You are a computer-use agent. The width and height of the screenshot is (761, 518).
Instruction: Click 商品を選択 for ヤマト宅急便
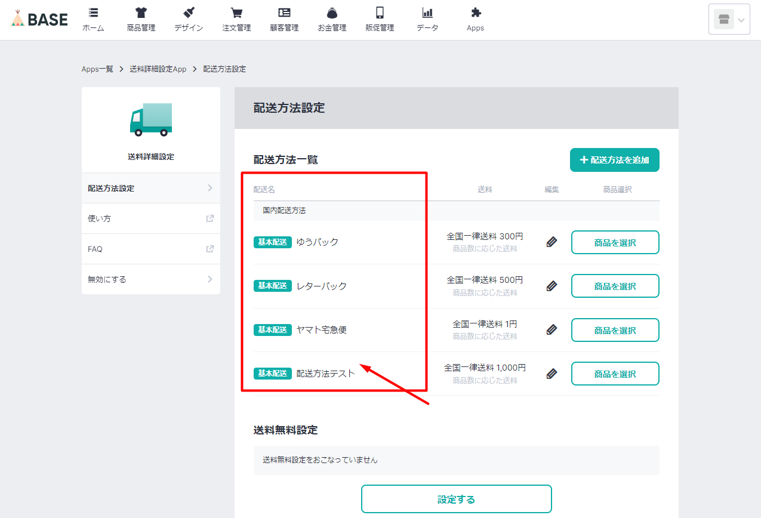(615, 330)
